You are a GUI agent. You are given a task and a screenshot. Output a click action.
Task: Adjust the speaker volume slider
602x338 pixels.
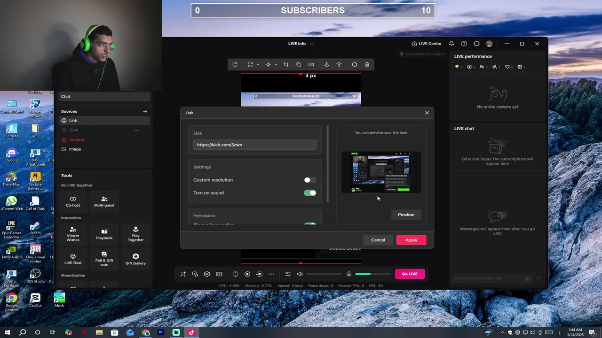(324, 274)
